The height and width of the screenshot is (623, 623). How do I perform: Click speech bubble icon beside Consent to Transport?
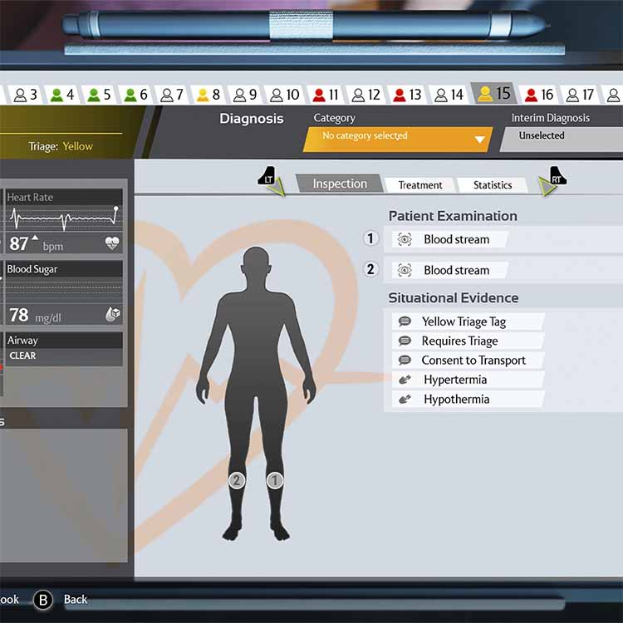pyautogui.click(x=405, y=360)
